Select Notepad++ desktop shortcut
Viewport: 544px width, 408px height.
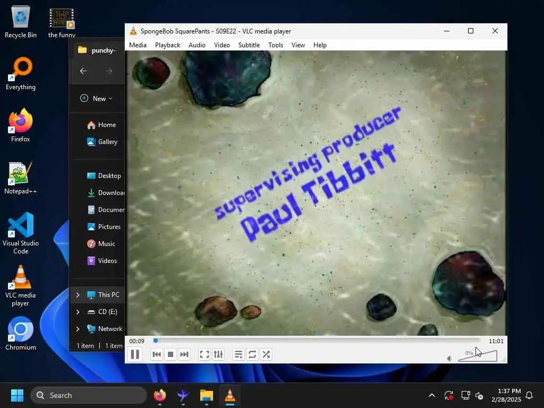tap(21, 178)
